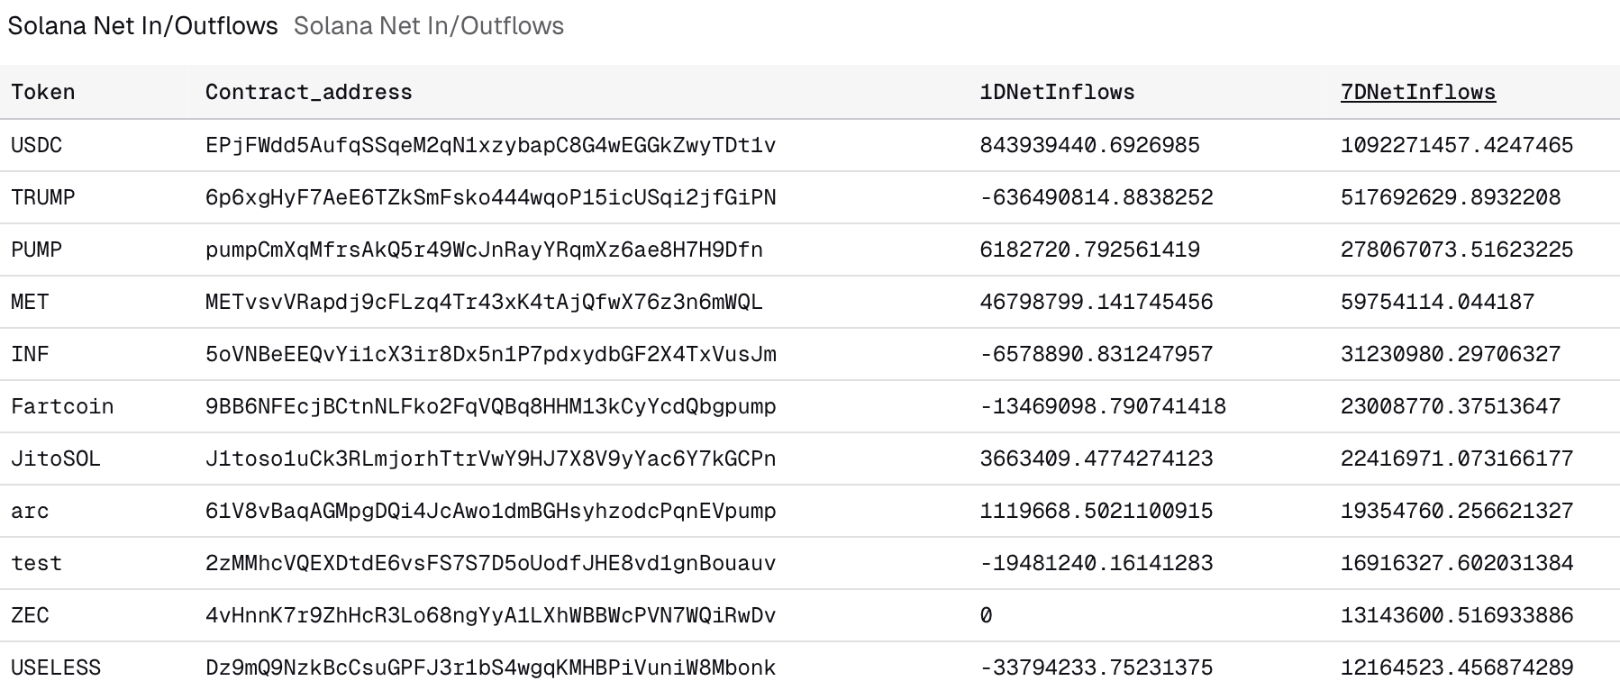The height and width of the screenshot is (690, 1620).
Task: Click the 1DNetInflows column header
Action: point(1057,92)
